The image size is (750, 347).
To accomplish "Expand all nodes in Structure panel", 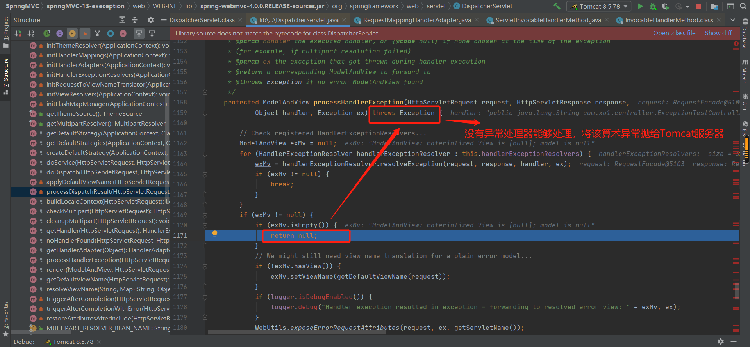I will click(122, 20).
